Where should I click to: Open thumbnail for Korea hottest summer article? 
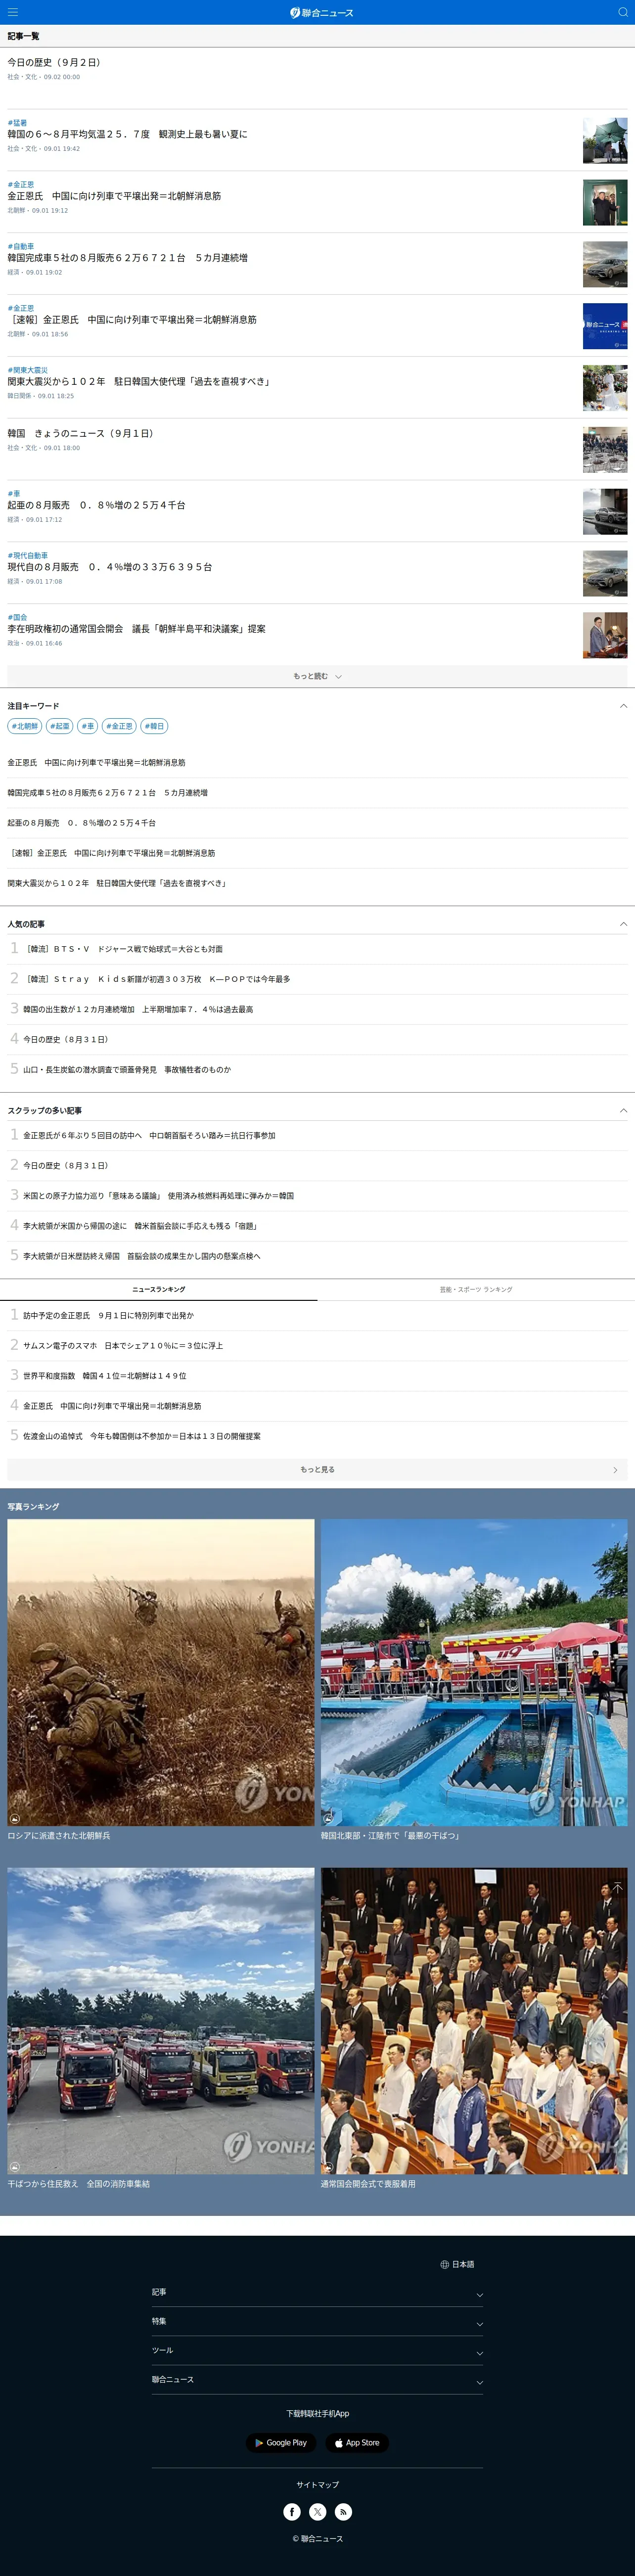tap(605, 141)
